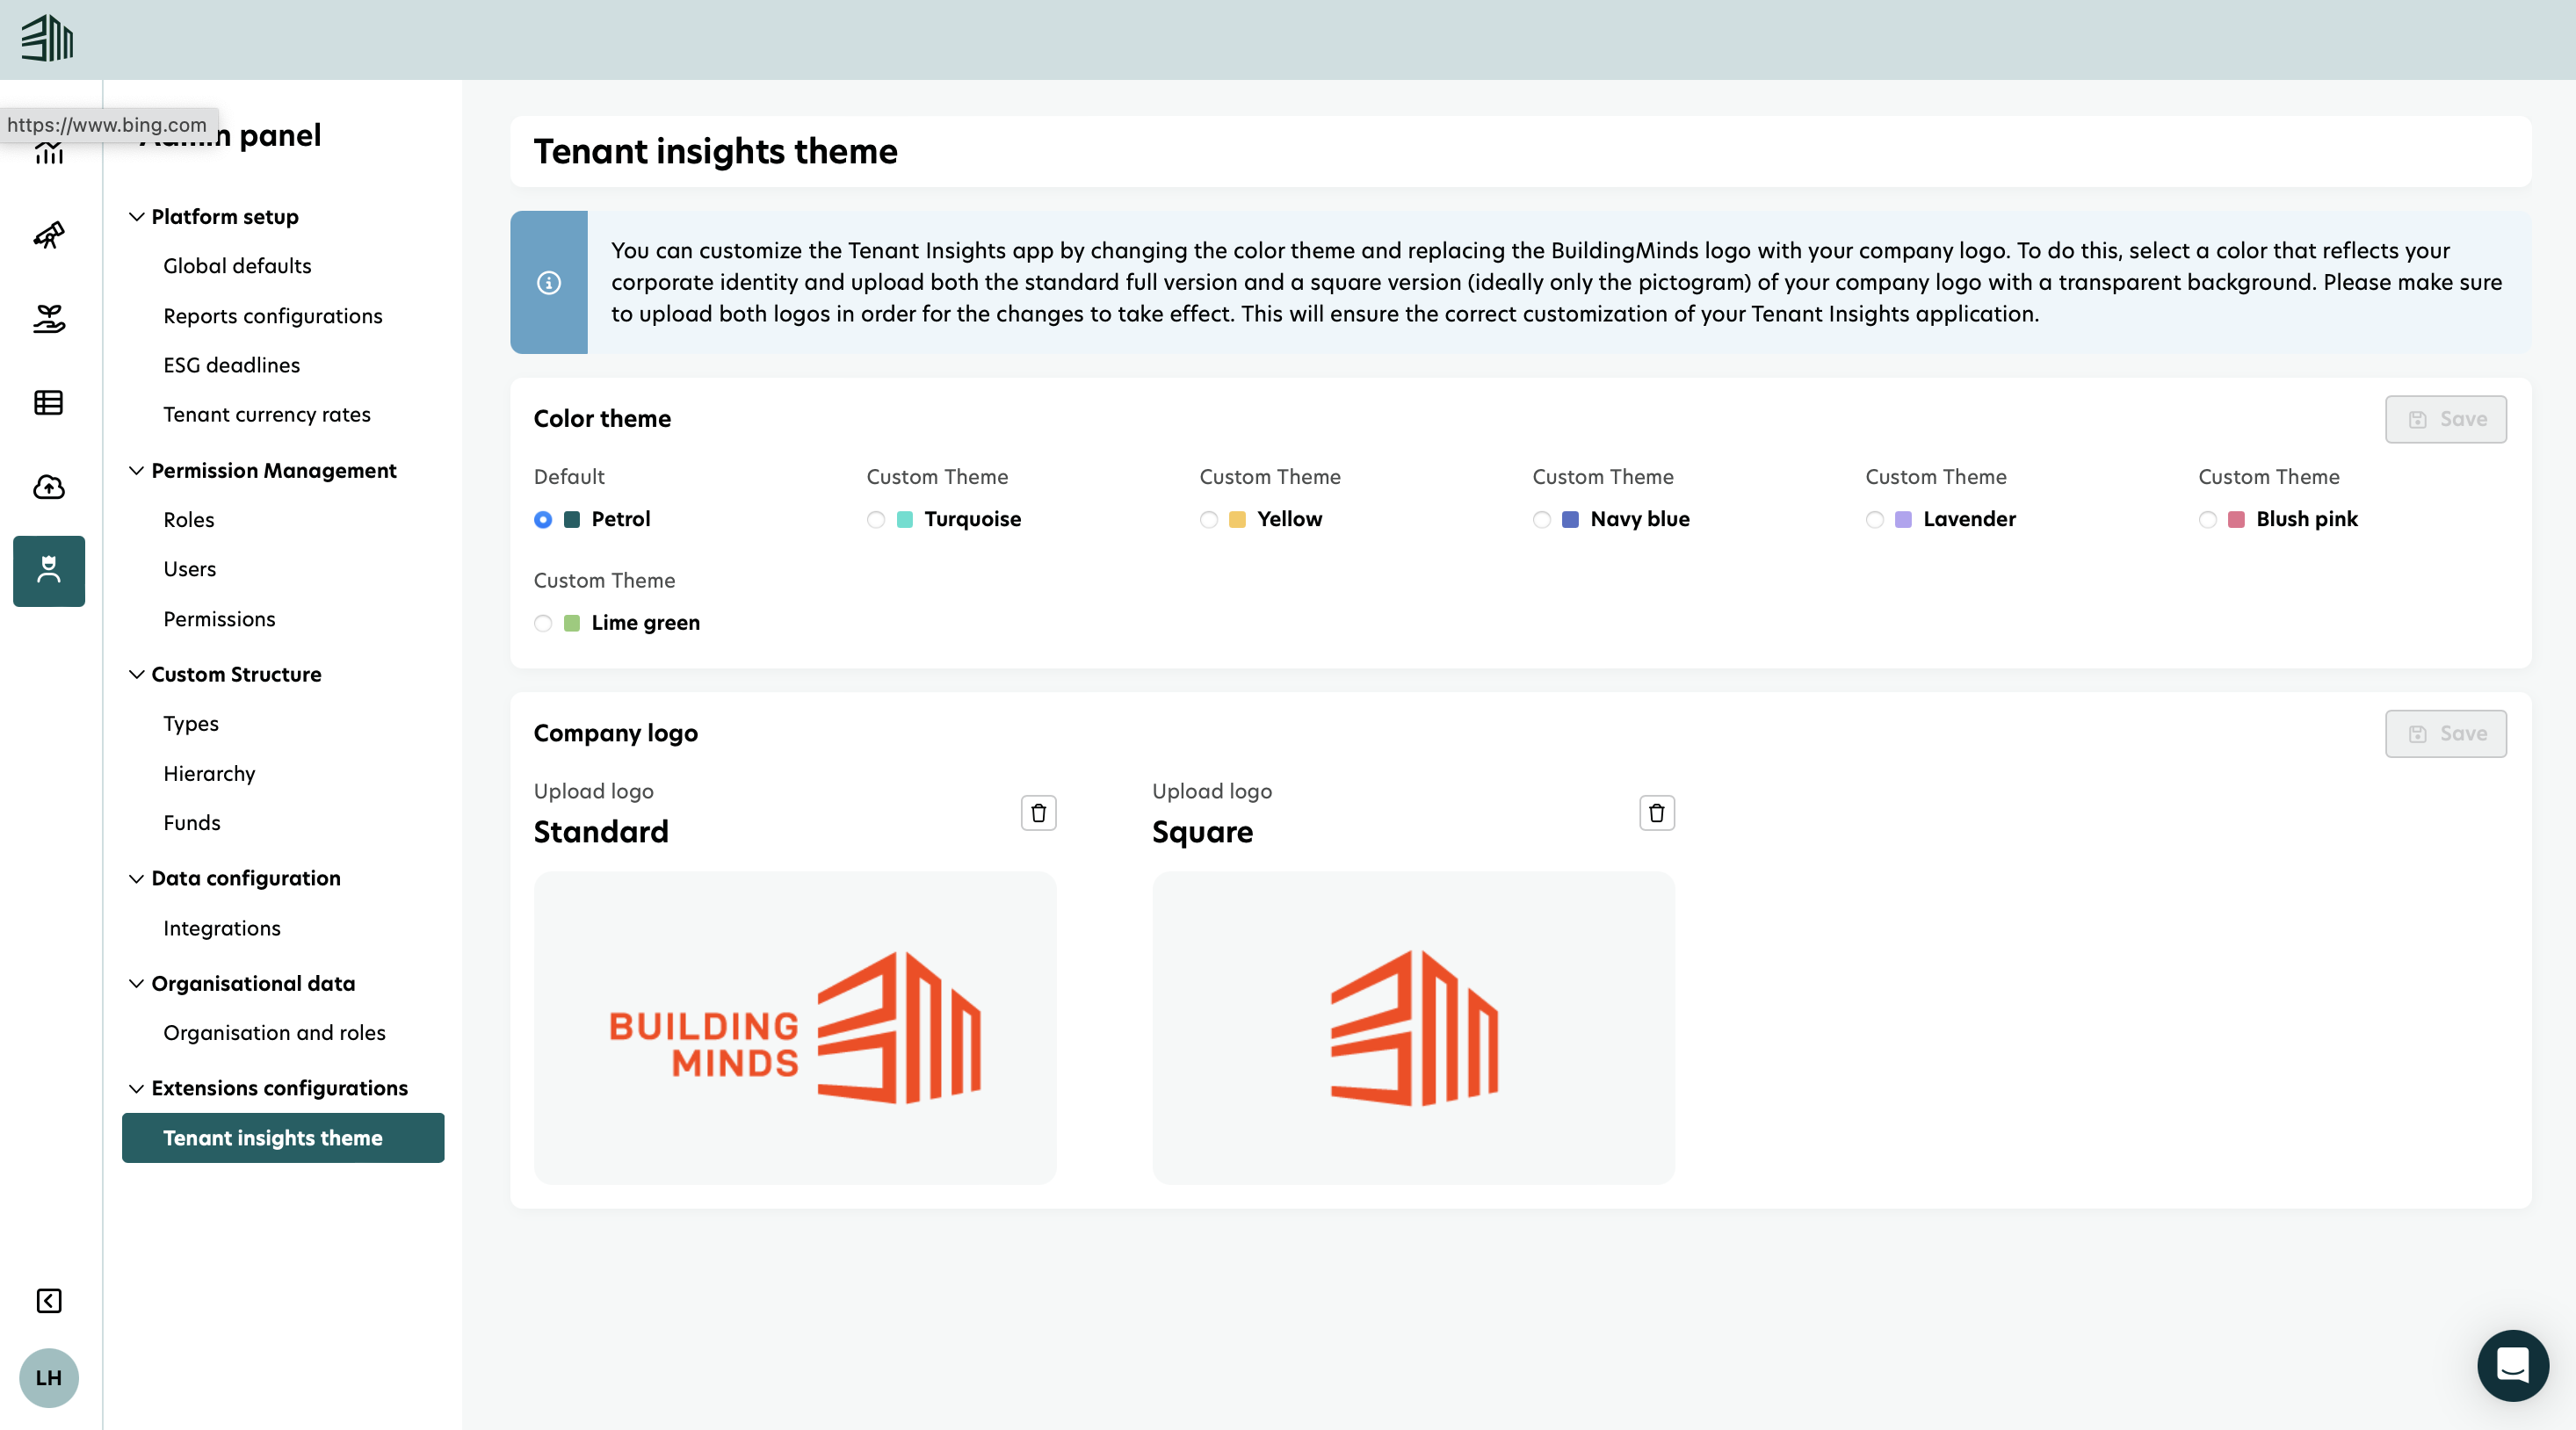
Task: Click the LH user avatar
Action: pos(48,1377)
